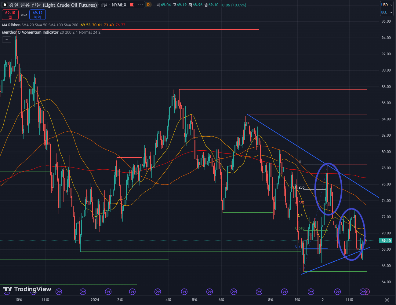The height and width of the screenshot is (305, 396).
Task: Click the red flag icon beside NYMEX
Action: [x=132, y=5]
